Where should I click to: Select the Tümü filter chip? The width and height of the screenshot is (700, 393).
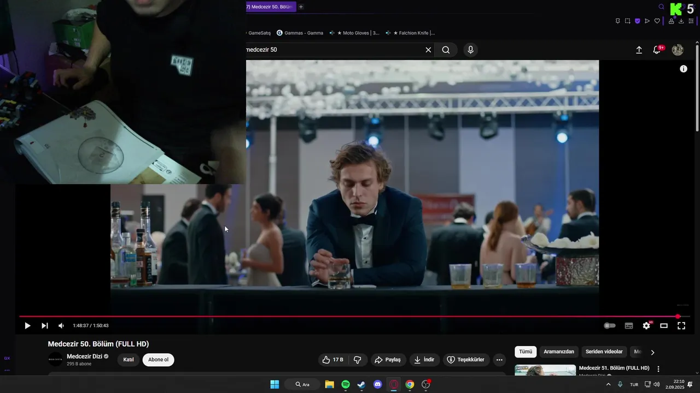[x=526, y=352]
